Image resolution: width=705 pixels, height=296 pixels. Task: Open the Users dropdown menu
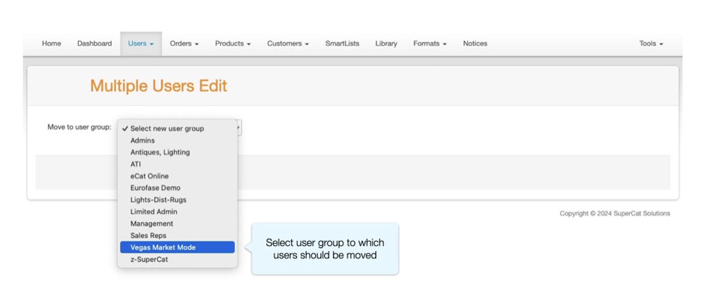click(x=141, y=44)
